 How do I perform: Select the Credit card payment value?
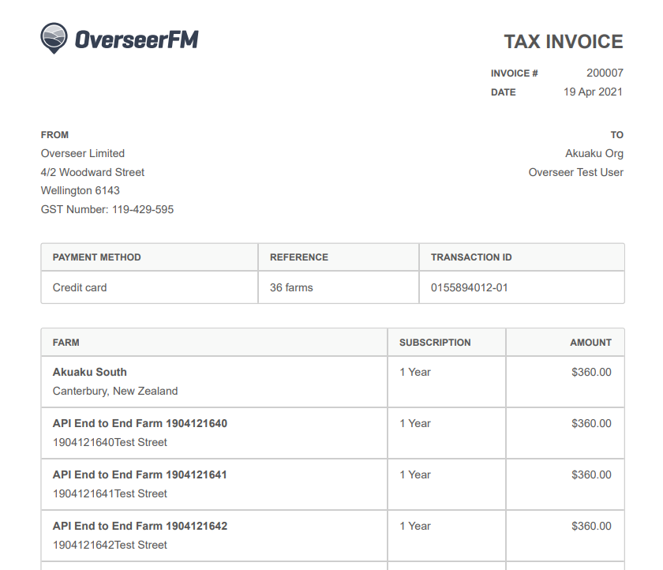click(x=80, y=287)
